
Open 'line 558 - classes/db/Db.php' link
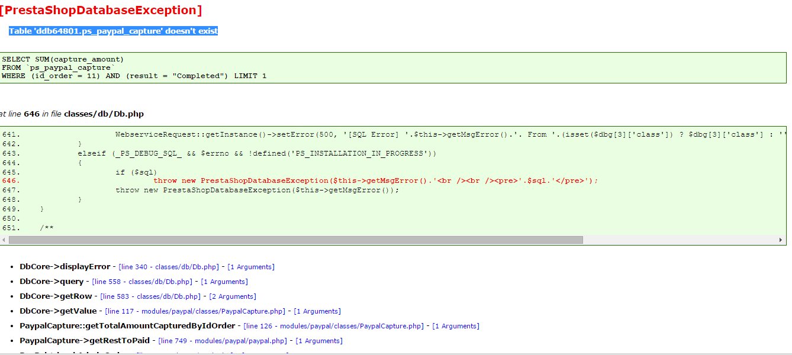click(x=142, y=282)
